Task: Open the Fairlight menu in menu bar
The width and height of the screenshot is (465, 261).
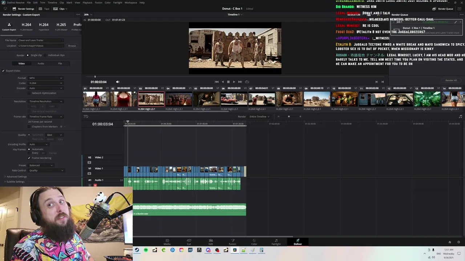Action: click(x=117, y=3)
